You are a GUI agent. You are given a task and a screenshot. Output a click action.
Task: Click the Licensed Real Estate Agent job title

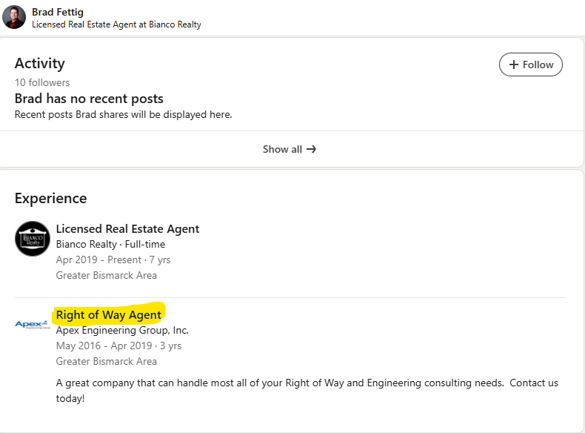click(x=127, y=229)
